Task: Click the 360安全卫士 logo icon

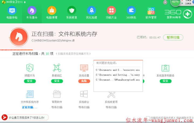Action: [x=4, y=2]
